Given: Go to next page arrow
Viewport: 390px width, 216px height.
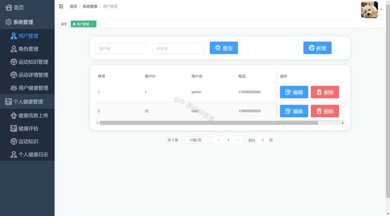Looking at the screenshot, I should [x=238, y=140].
